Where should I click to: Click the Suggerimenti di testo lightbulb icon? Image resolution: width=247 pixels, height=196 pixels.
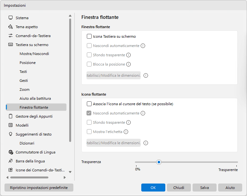(11, 134)
